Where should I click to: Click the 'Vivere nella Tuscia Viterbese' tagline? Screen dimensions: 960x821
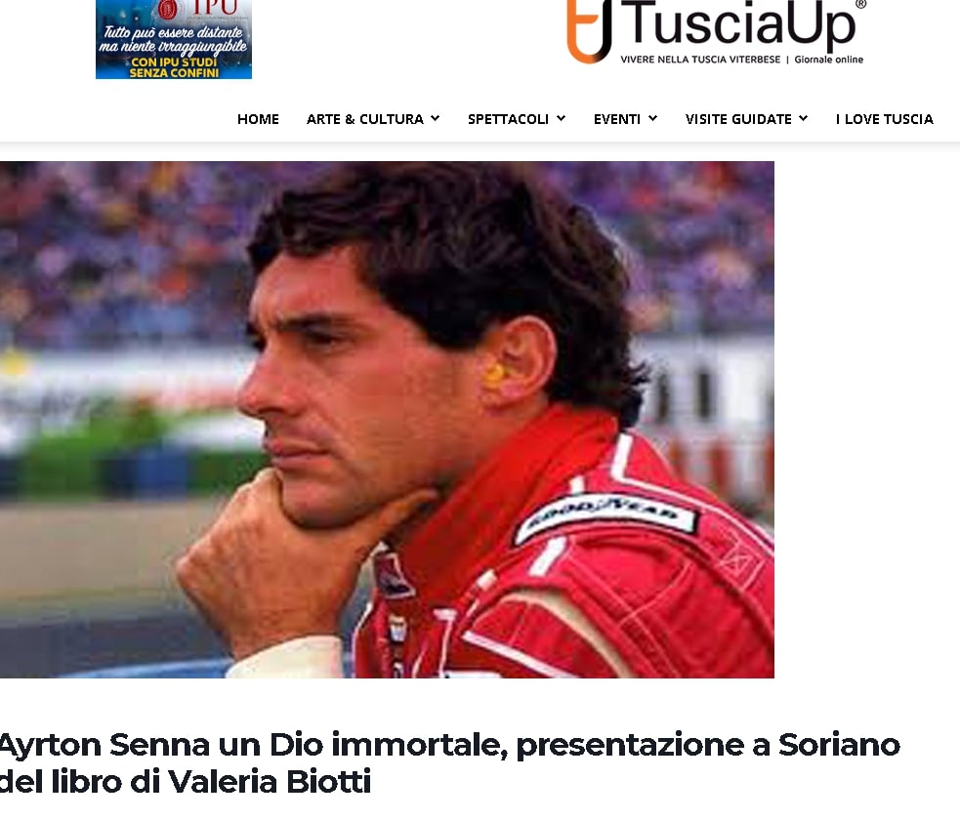point(700,60)
